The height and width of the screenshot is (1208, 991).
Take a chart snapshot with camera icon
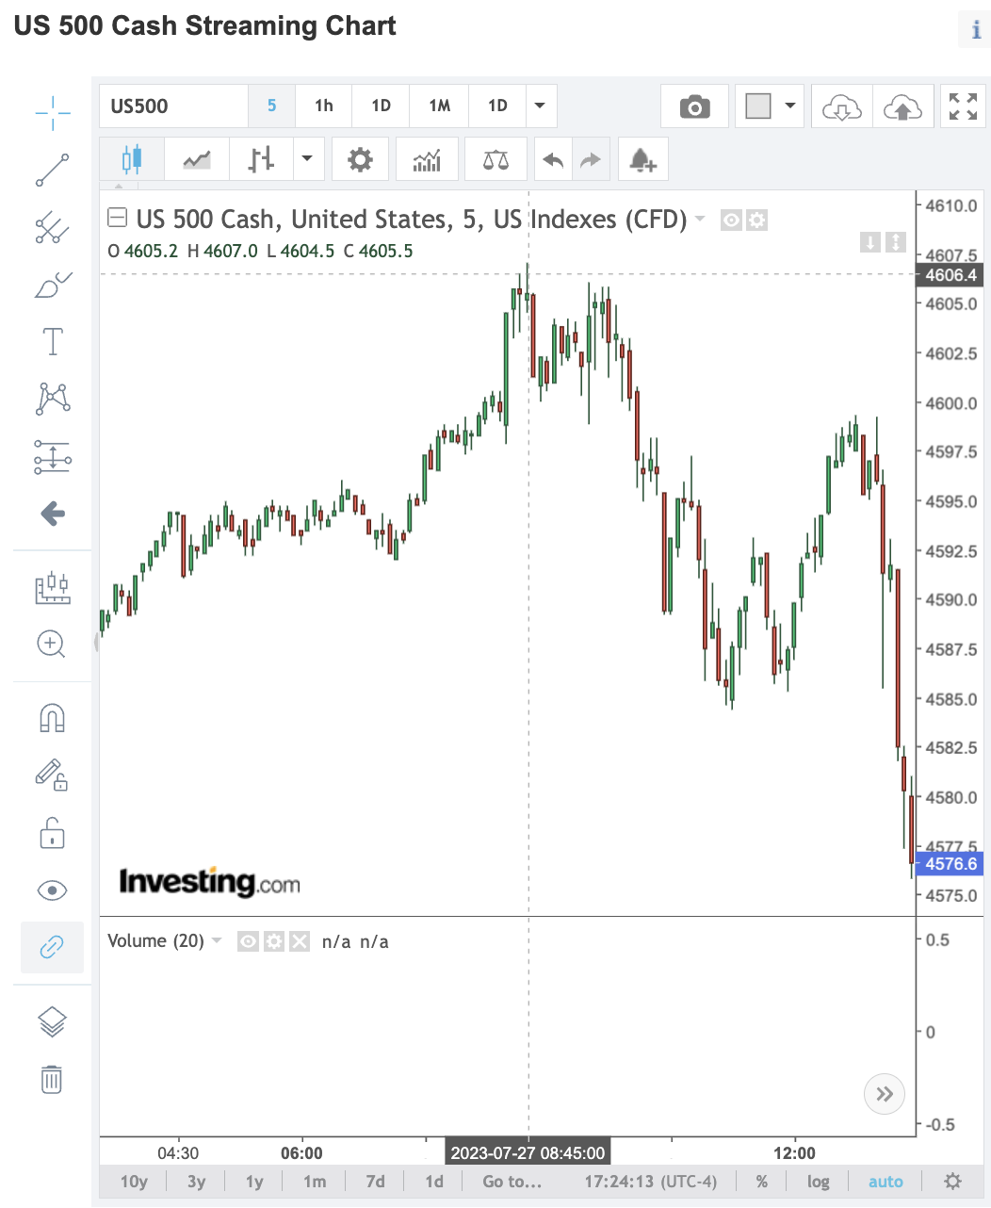[x=694, y=106]
